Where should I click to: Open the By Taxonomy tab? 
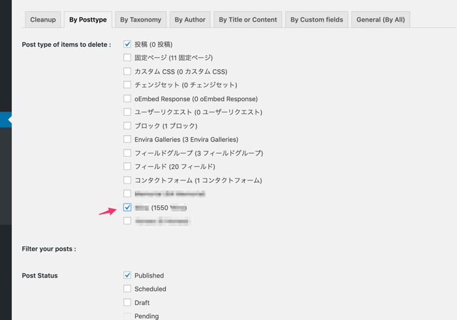pos(140,20)
